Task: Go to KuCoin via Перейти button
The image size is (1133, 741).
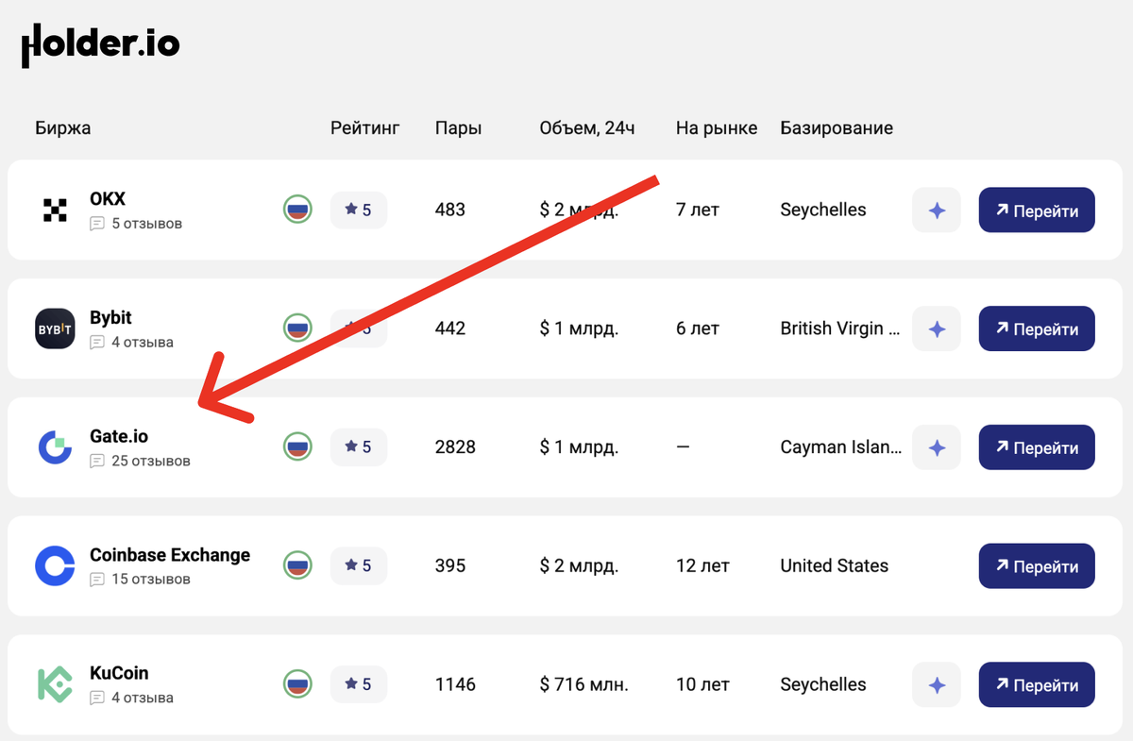Action: click(x=1037, y=684)
